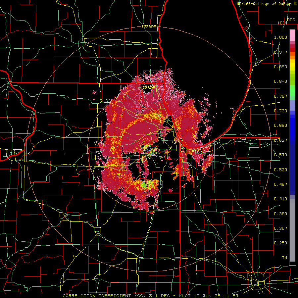Click the CORRELATION COEFFICIENT (CC) caption text

pos(104,296)
